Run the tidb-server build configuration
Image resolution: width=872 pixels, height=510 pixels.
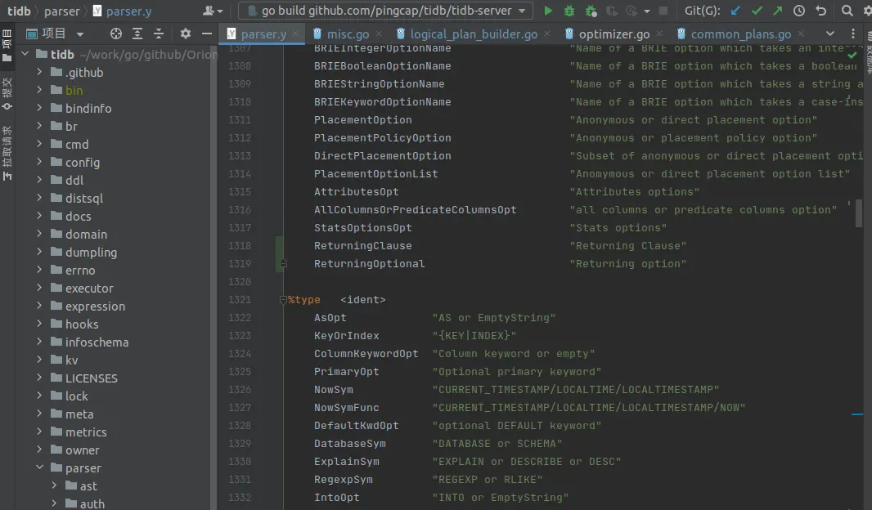(x=548, y=11)
